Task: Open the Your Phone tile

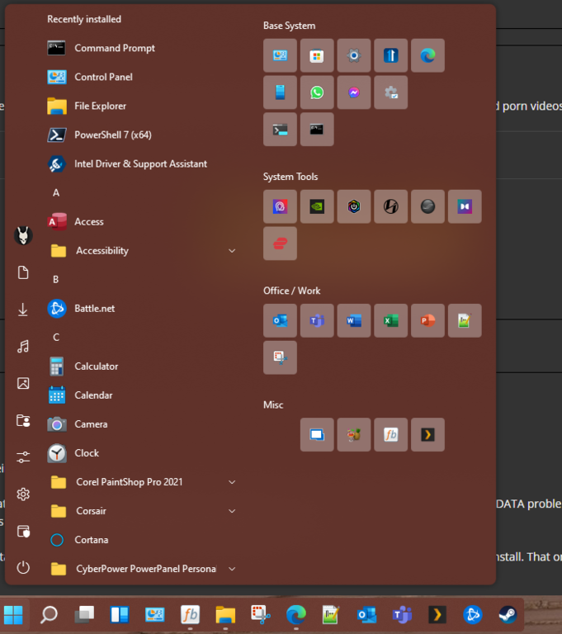Action: click(x=280, y=92)
